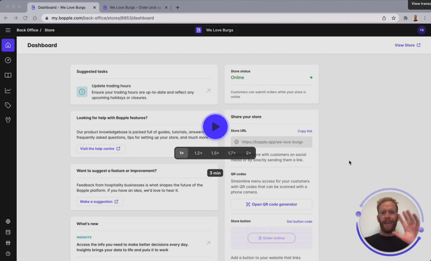Click the storefront icon in the left sidebar

(8, 243)
